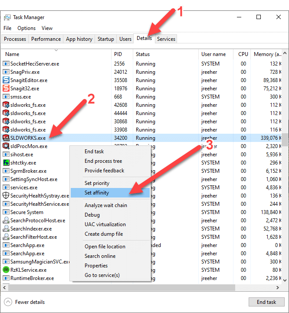
Task: Select the sihost.exe process row
Action: (x=141, y=154)
